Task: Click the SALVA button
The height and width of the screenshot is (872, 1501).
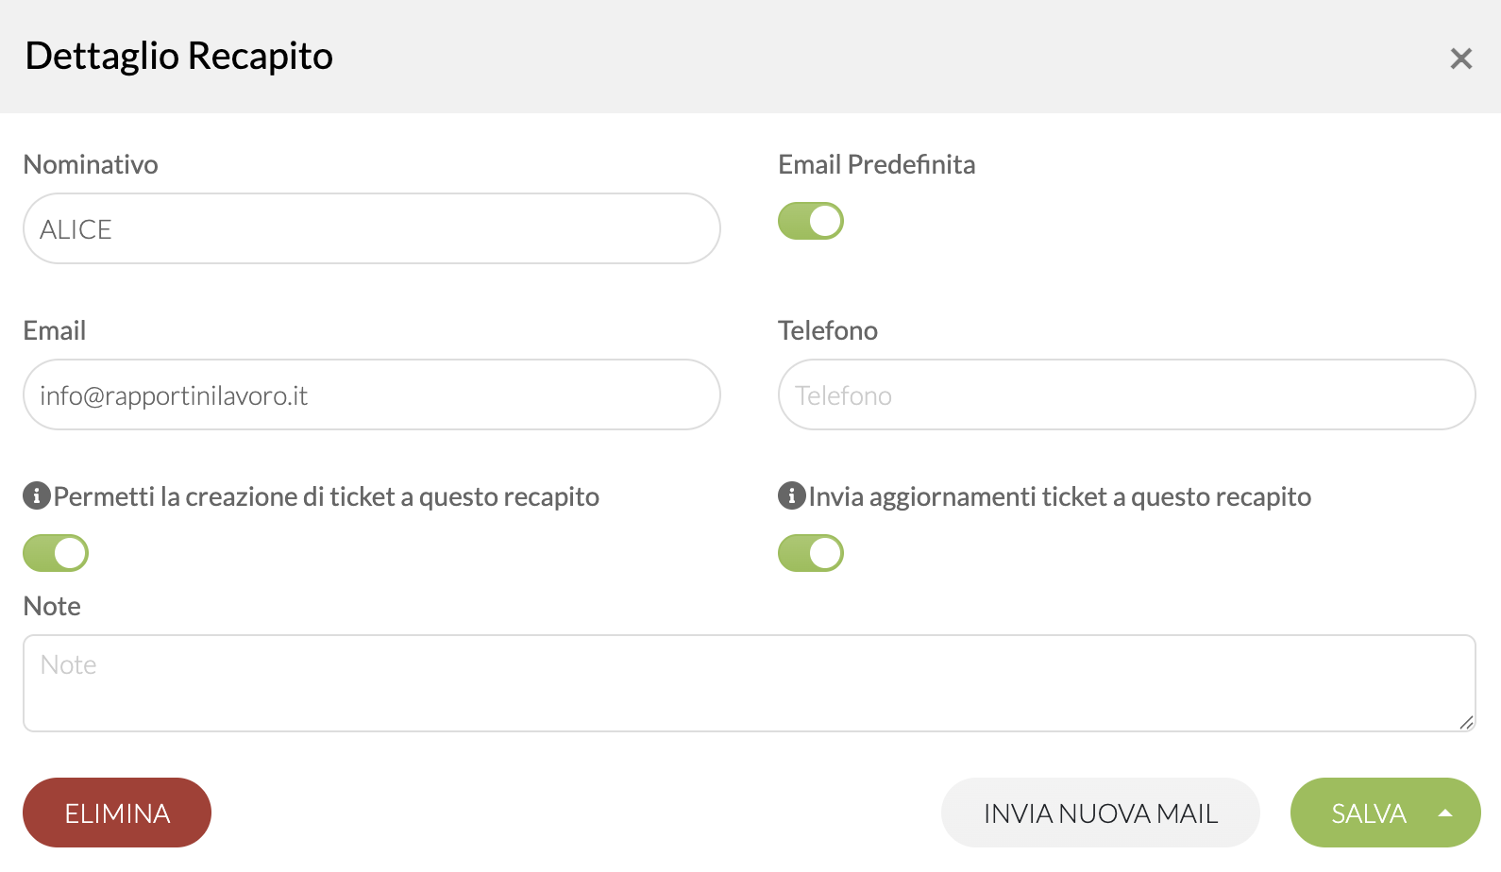Action: pyautogui.click(x=1368, y=813)
